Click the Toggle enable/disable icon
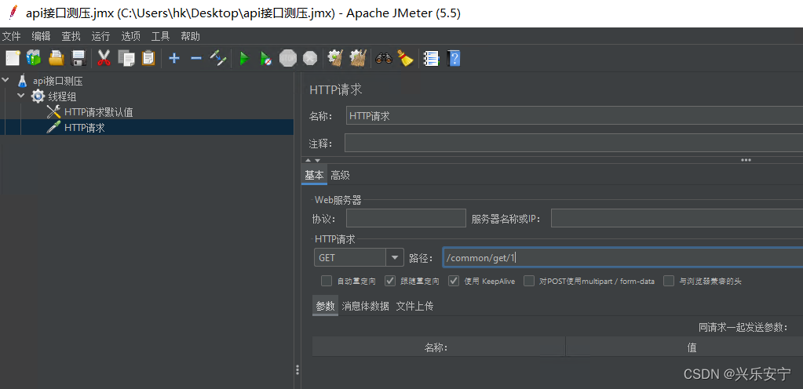803x389 pixels. 218,58
